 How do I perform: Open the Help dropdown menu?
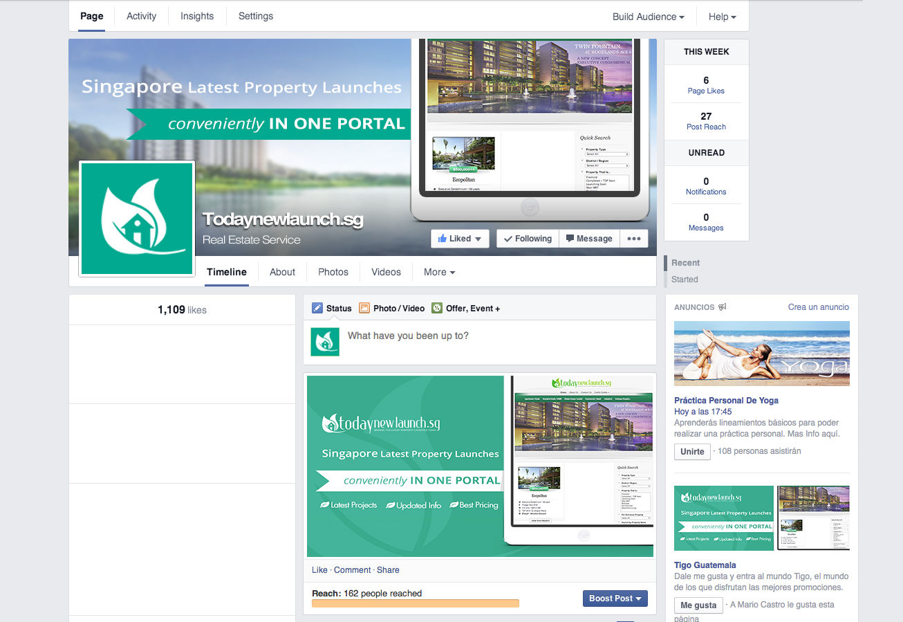(723, 17)
